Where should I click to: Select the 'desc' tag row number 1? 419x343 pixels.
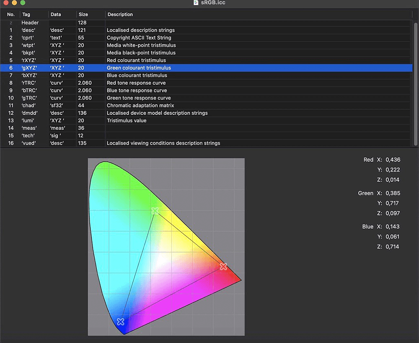click(x=206, y=30)
